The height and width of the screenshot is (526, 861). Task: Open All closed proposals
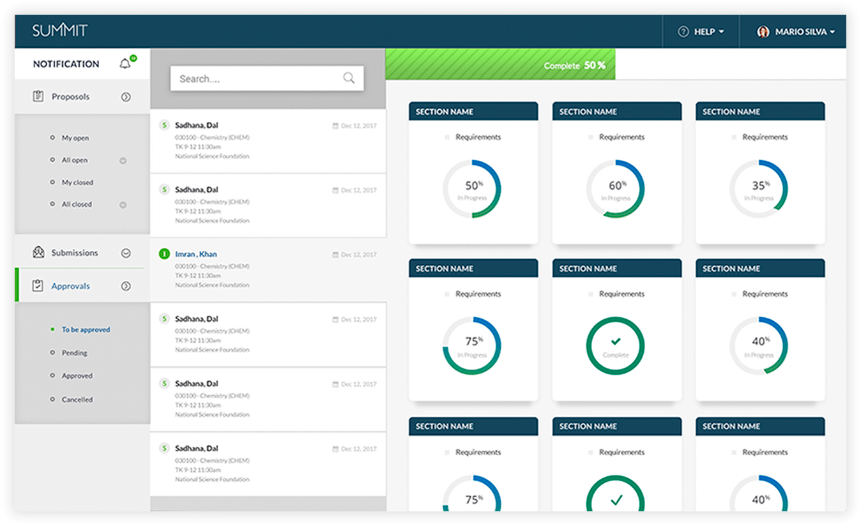(77, 204)
